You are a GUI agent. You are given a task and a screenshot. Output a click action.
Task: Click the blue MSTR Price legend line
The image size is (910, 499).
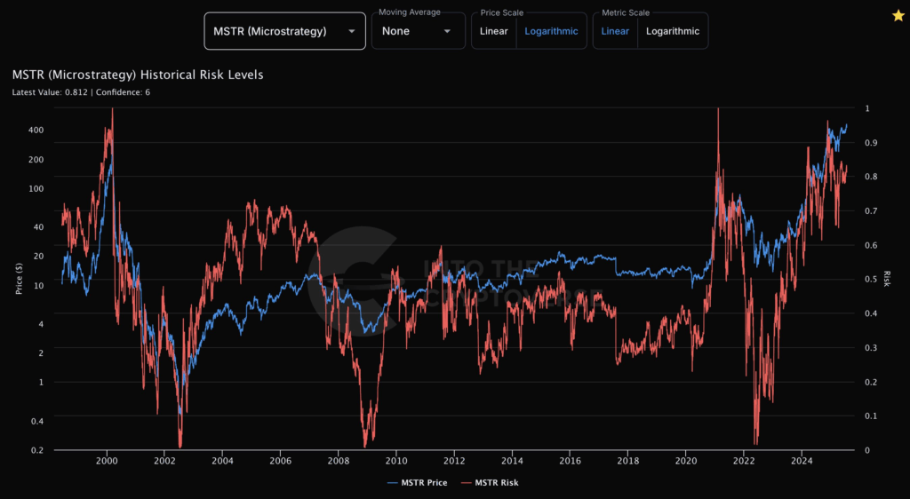coord(392,482)
